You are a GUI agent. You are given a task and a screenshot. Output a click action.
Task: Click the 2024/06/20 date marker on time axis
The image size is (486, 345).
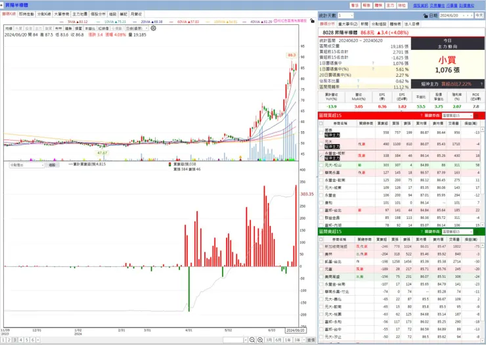click(296, 331)
